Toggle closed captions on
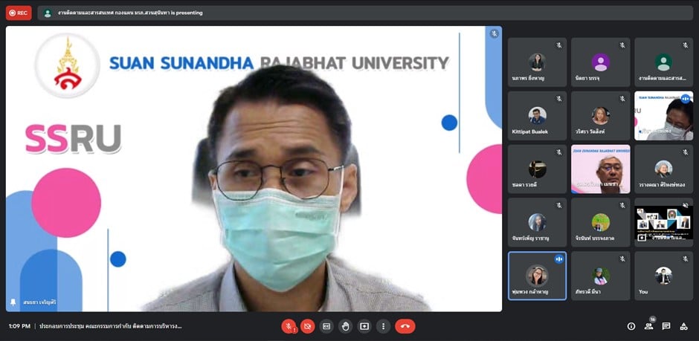This screenshot has height=341, width=699. pos(326,326)
